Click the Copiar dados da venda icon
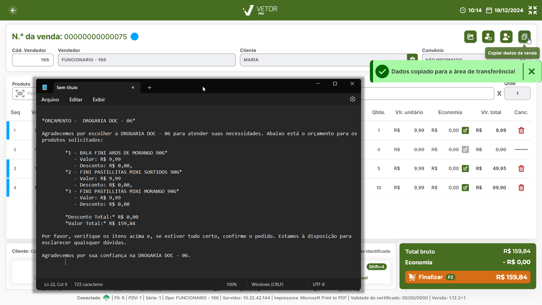Viewport: 542px width, 305px height. click(x=524, y=37)
